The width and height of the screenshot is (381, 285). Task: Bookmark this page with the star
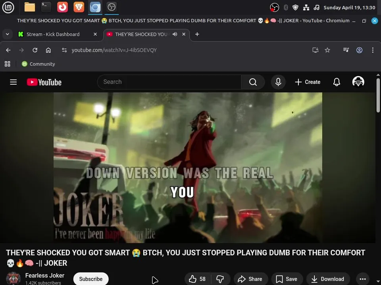pos(327,50)
